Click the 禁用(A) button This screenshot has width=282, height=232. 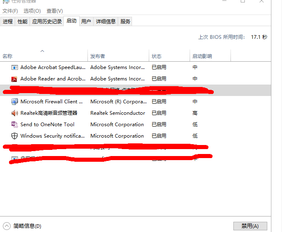[x=250, y=226]
